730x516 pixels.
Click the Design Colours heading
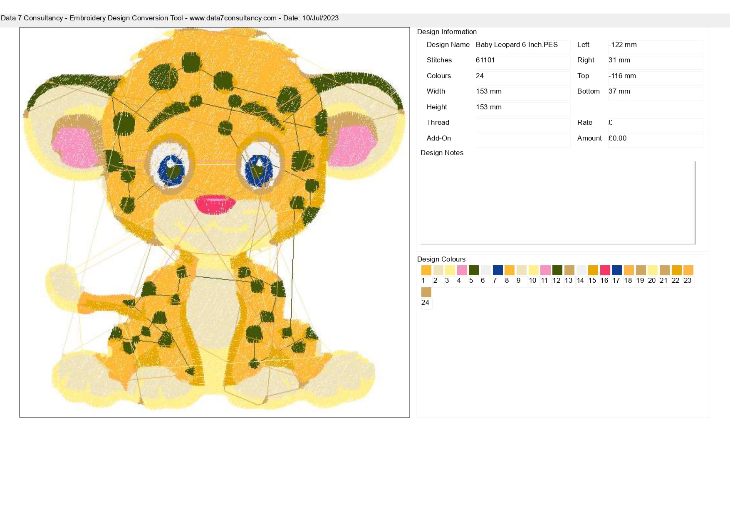[441, 259]
